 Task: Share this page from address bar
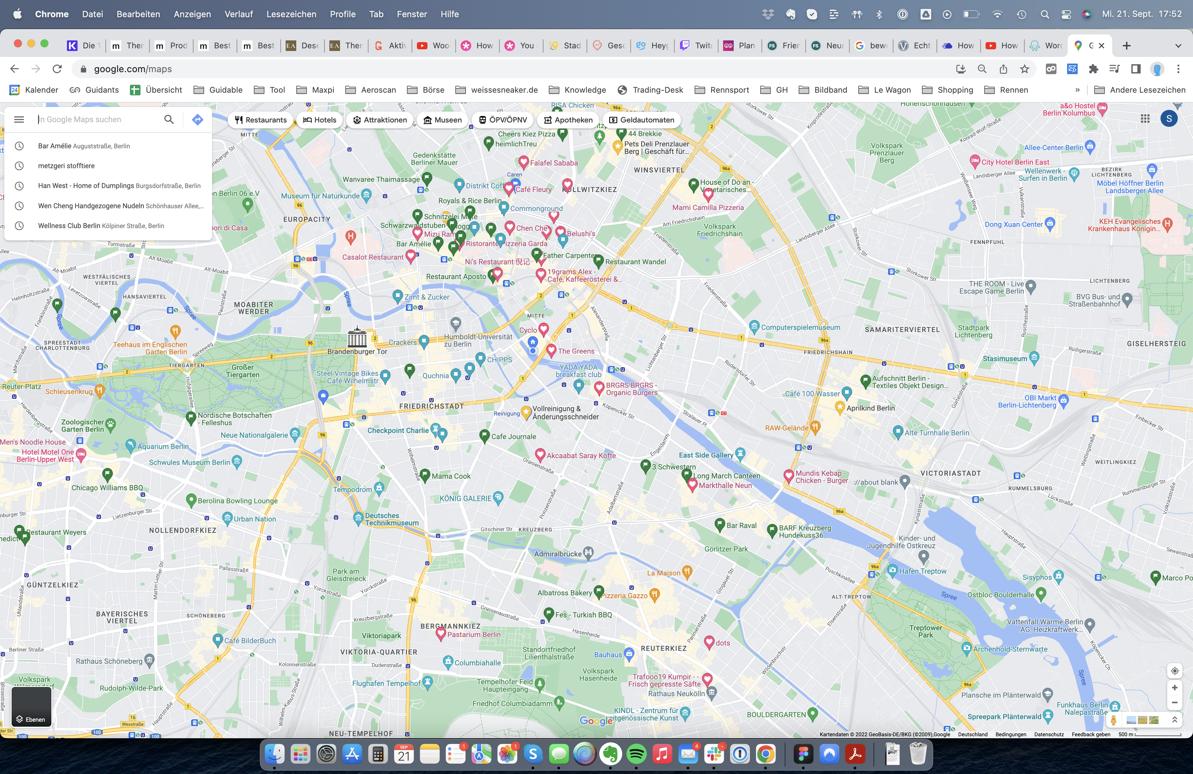coord(1003,69)
